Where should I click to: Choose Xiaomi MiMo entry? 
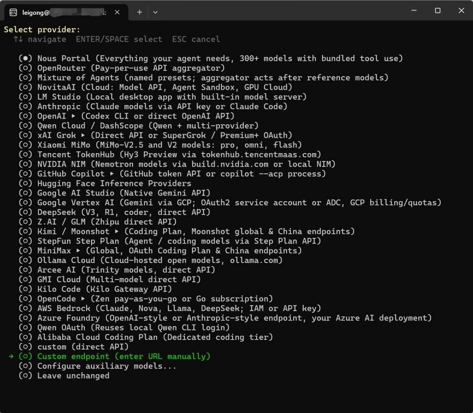(x=160, y=145)
